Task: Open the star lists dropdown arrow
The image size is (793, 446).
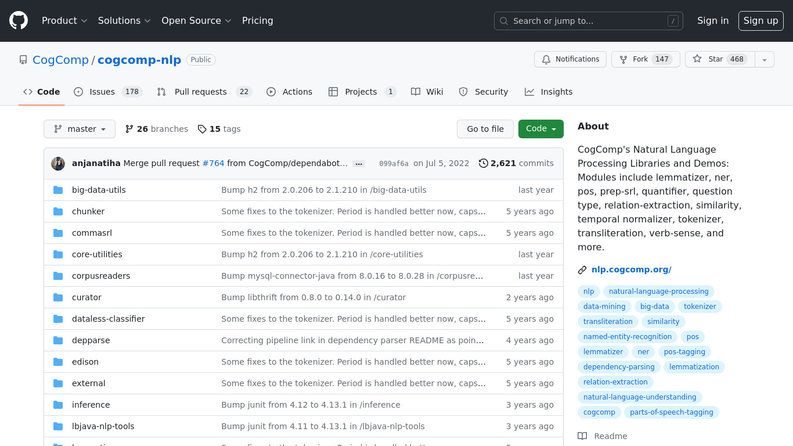Action: (x=765, y=59)
